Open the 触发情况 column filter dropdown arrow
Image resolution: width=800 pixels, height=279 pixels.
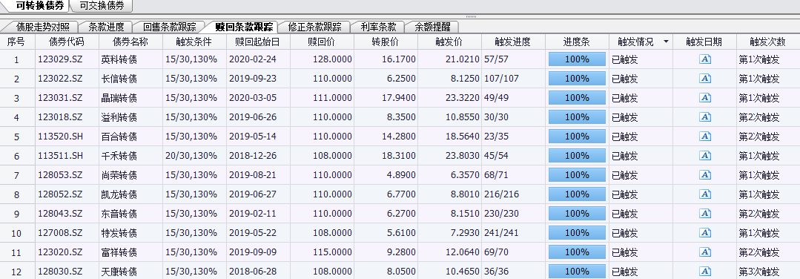[666, 42]
